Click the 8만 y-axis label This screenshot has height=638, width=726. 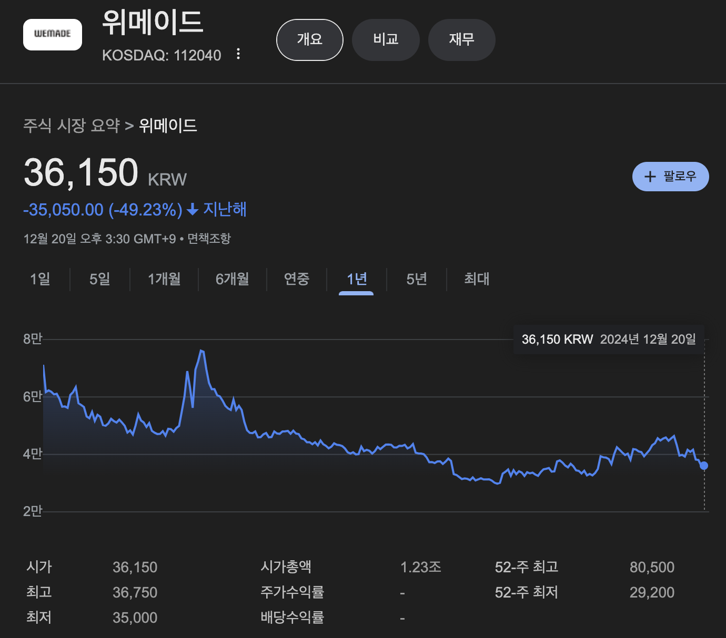pyautogui.click(x=33, y=339)
